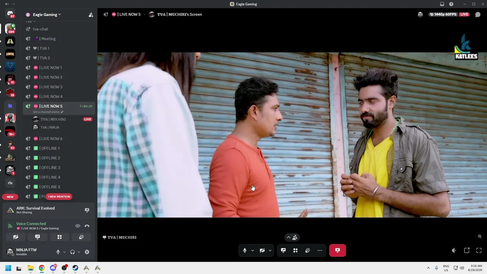Share your screen from stream bar

283,250
